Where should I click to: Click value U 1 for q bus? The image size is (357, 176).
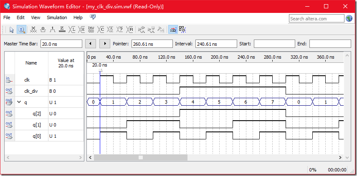[x=53, y=102]
